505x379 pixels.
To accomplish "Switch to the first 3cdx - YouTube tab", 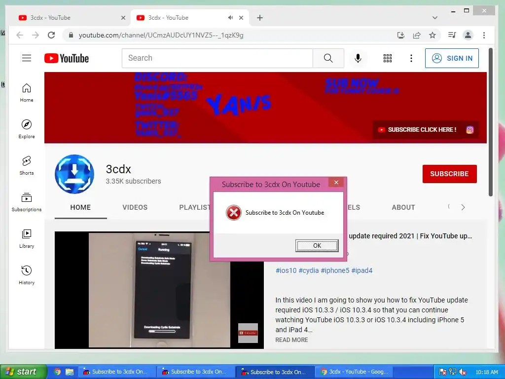I will point(72,18).
